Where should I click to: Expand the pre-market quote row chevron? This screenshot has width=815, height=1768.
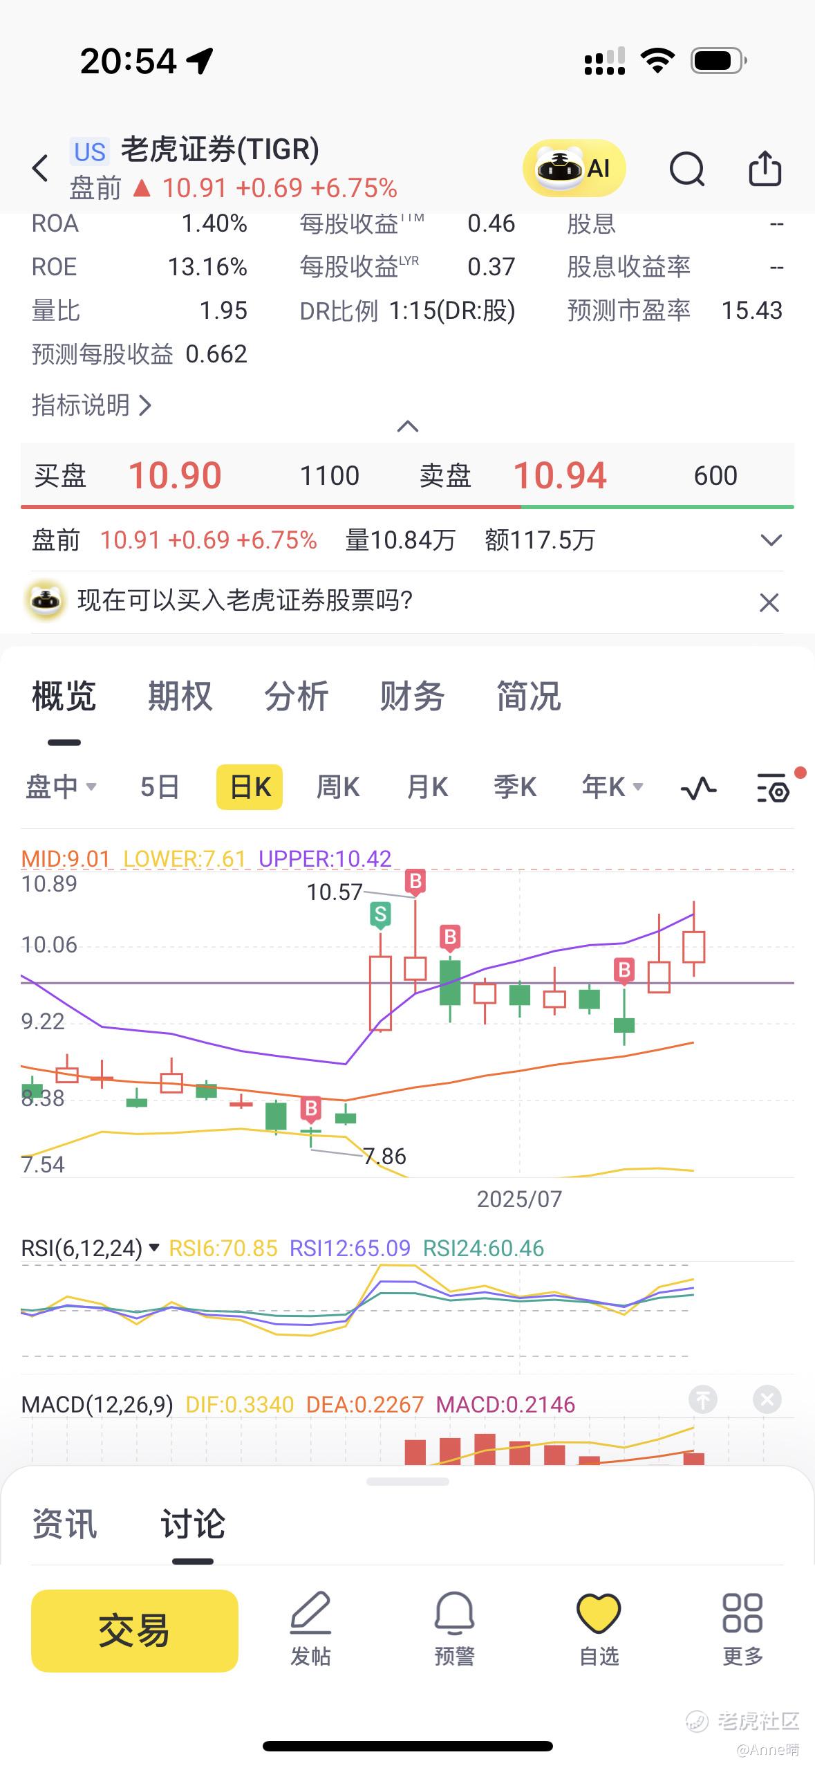[x=771, y=540]
